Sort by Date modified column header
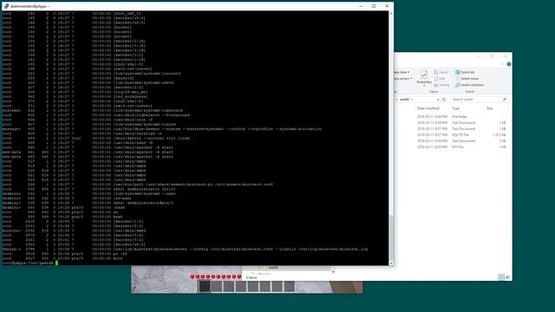 tap(428, 108)
